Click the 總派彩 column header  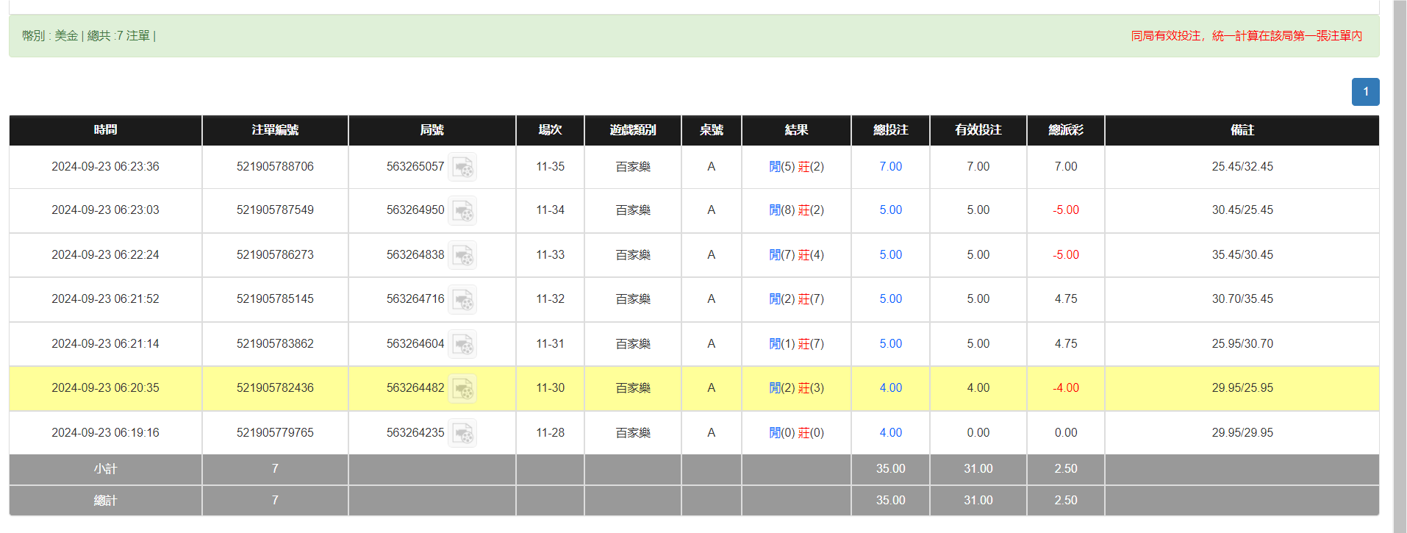[1065, 130]
